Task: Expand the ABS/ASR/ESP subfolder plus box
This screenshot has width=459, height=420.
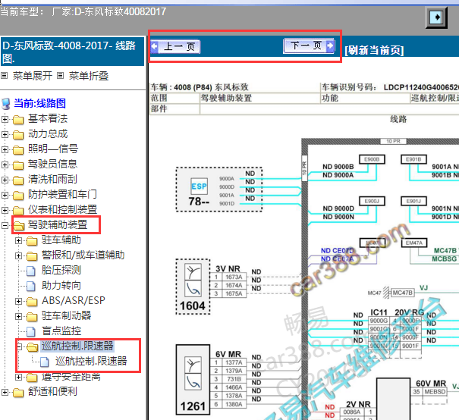Action: pos(18,301)
